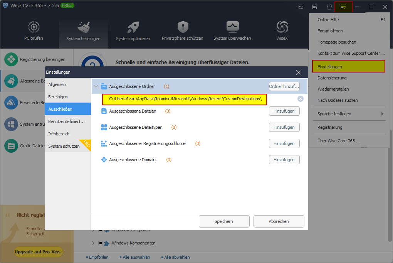The height and width of the screenshot is (263, 393).
Task: Expand the Windows-Komponenten tree node
Action: tap(93, 243)
